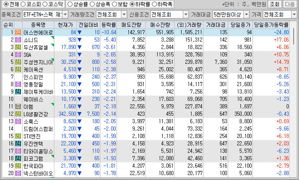Select the 전체 market radio button
The image size is (299, 180).
coord(6,4)
